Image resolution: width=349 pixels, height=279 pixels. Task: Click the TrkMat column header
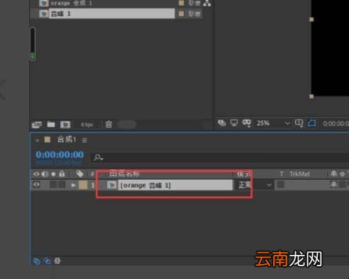coord(299,174)
